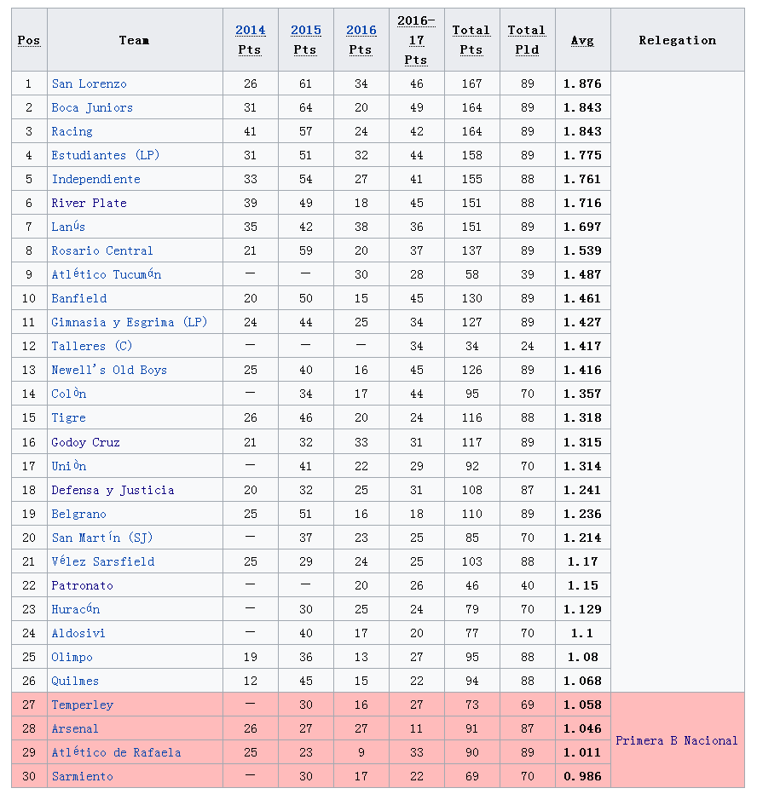Open the Patronato team link
Viewport: 757px width, 794px height.
[x=82, y=585]
